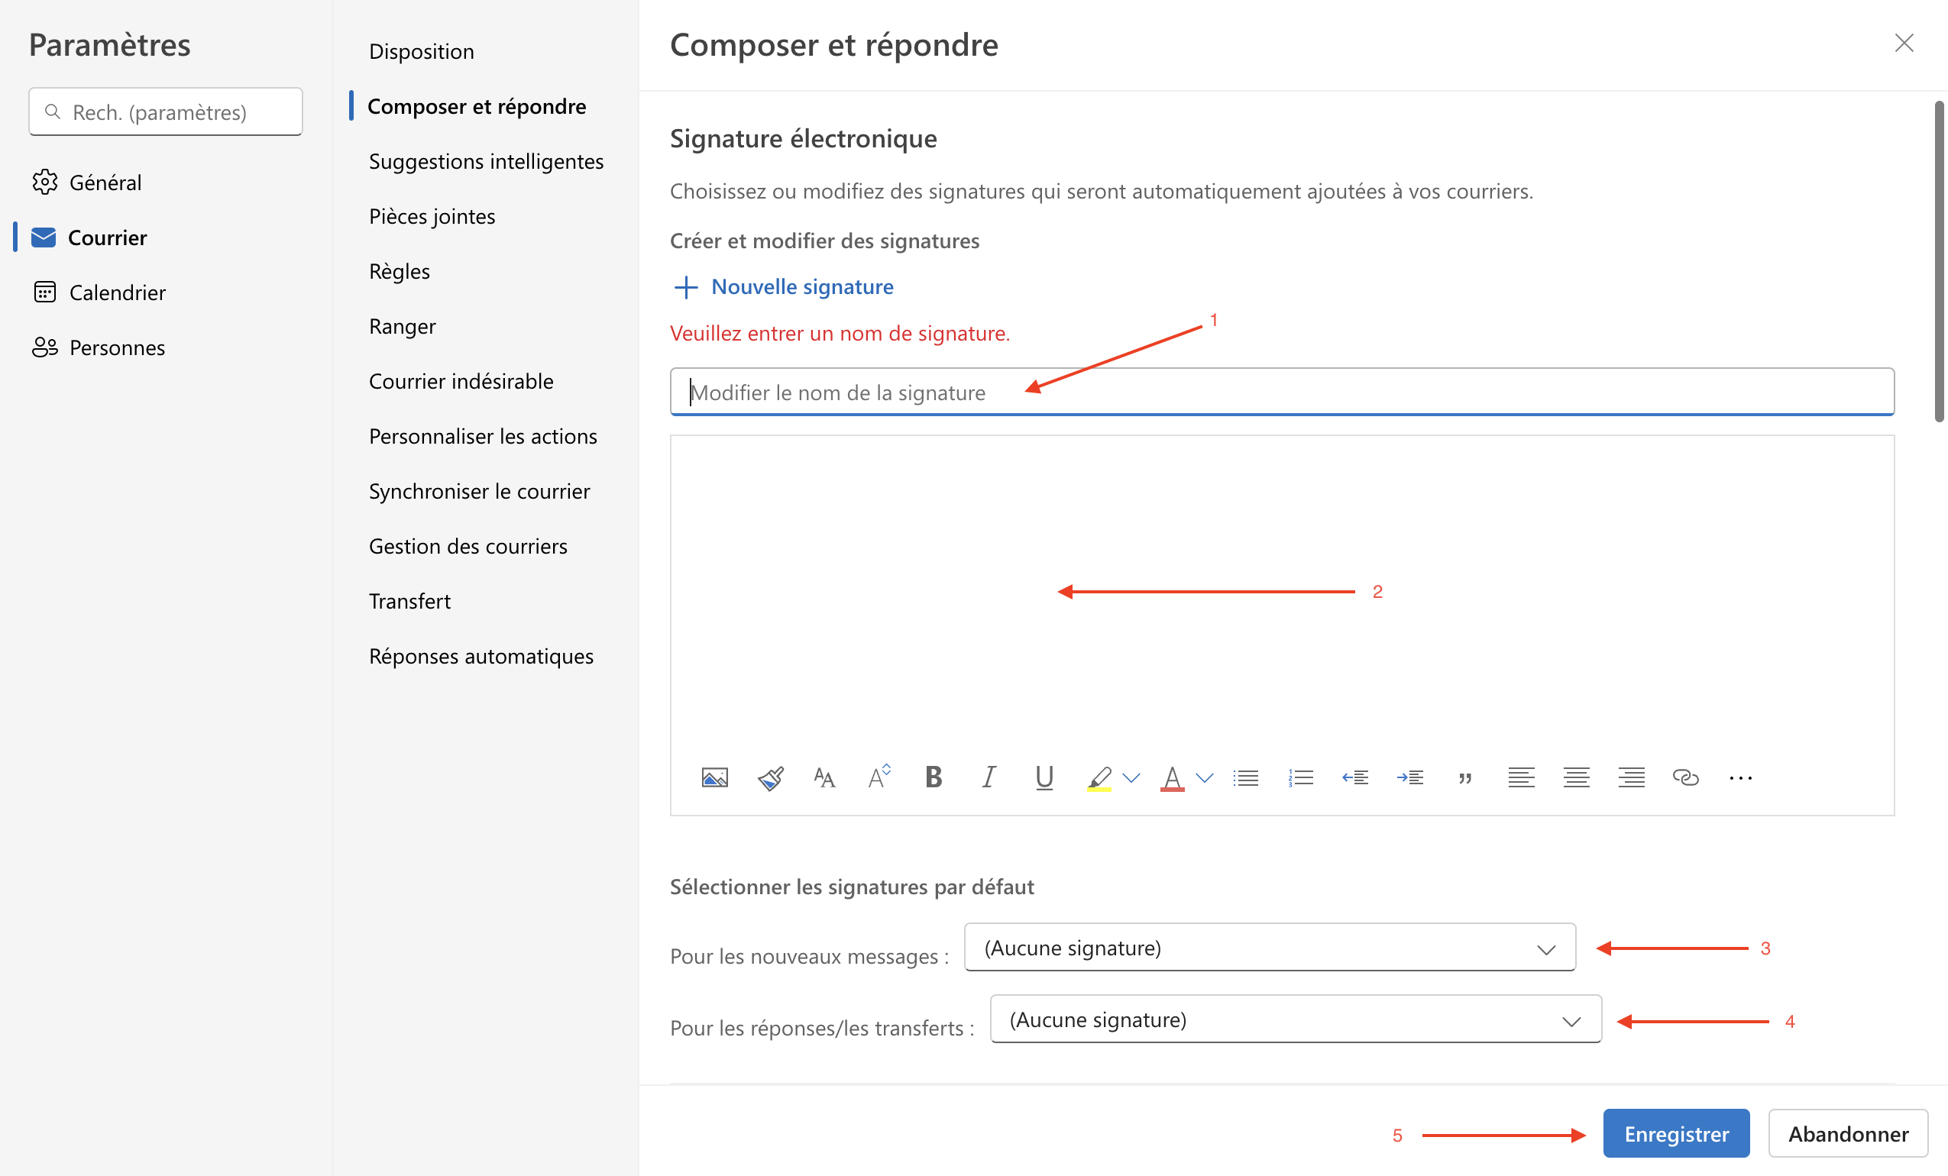Click the insert hyperlink icon
This screenshot has height=1176, width=1948.
(1685, 777)
